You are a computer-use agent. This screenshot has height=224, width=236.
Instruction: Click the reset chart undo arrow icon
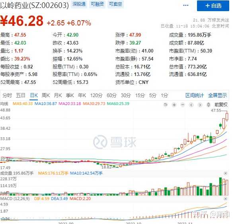[166, 105]
